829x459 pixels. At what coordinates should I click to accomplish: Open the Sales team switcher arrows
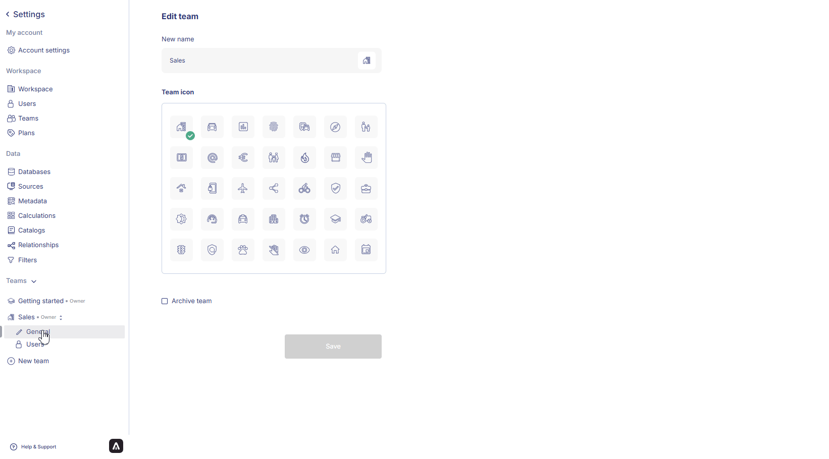tap(61, 318)
